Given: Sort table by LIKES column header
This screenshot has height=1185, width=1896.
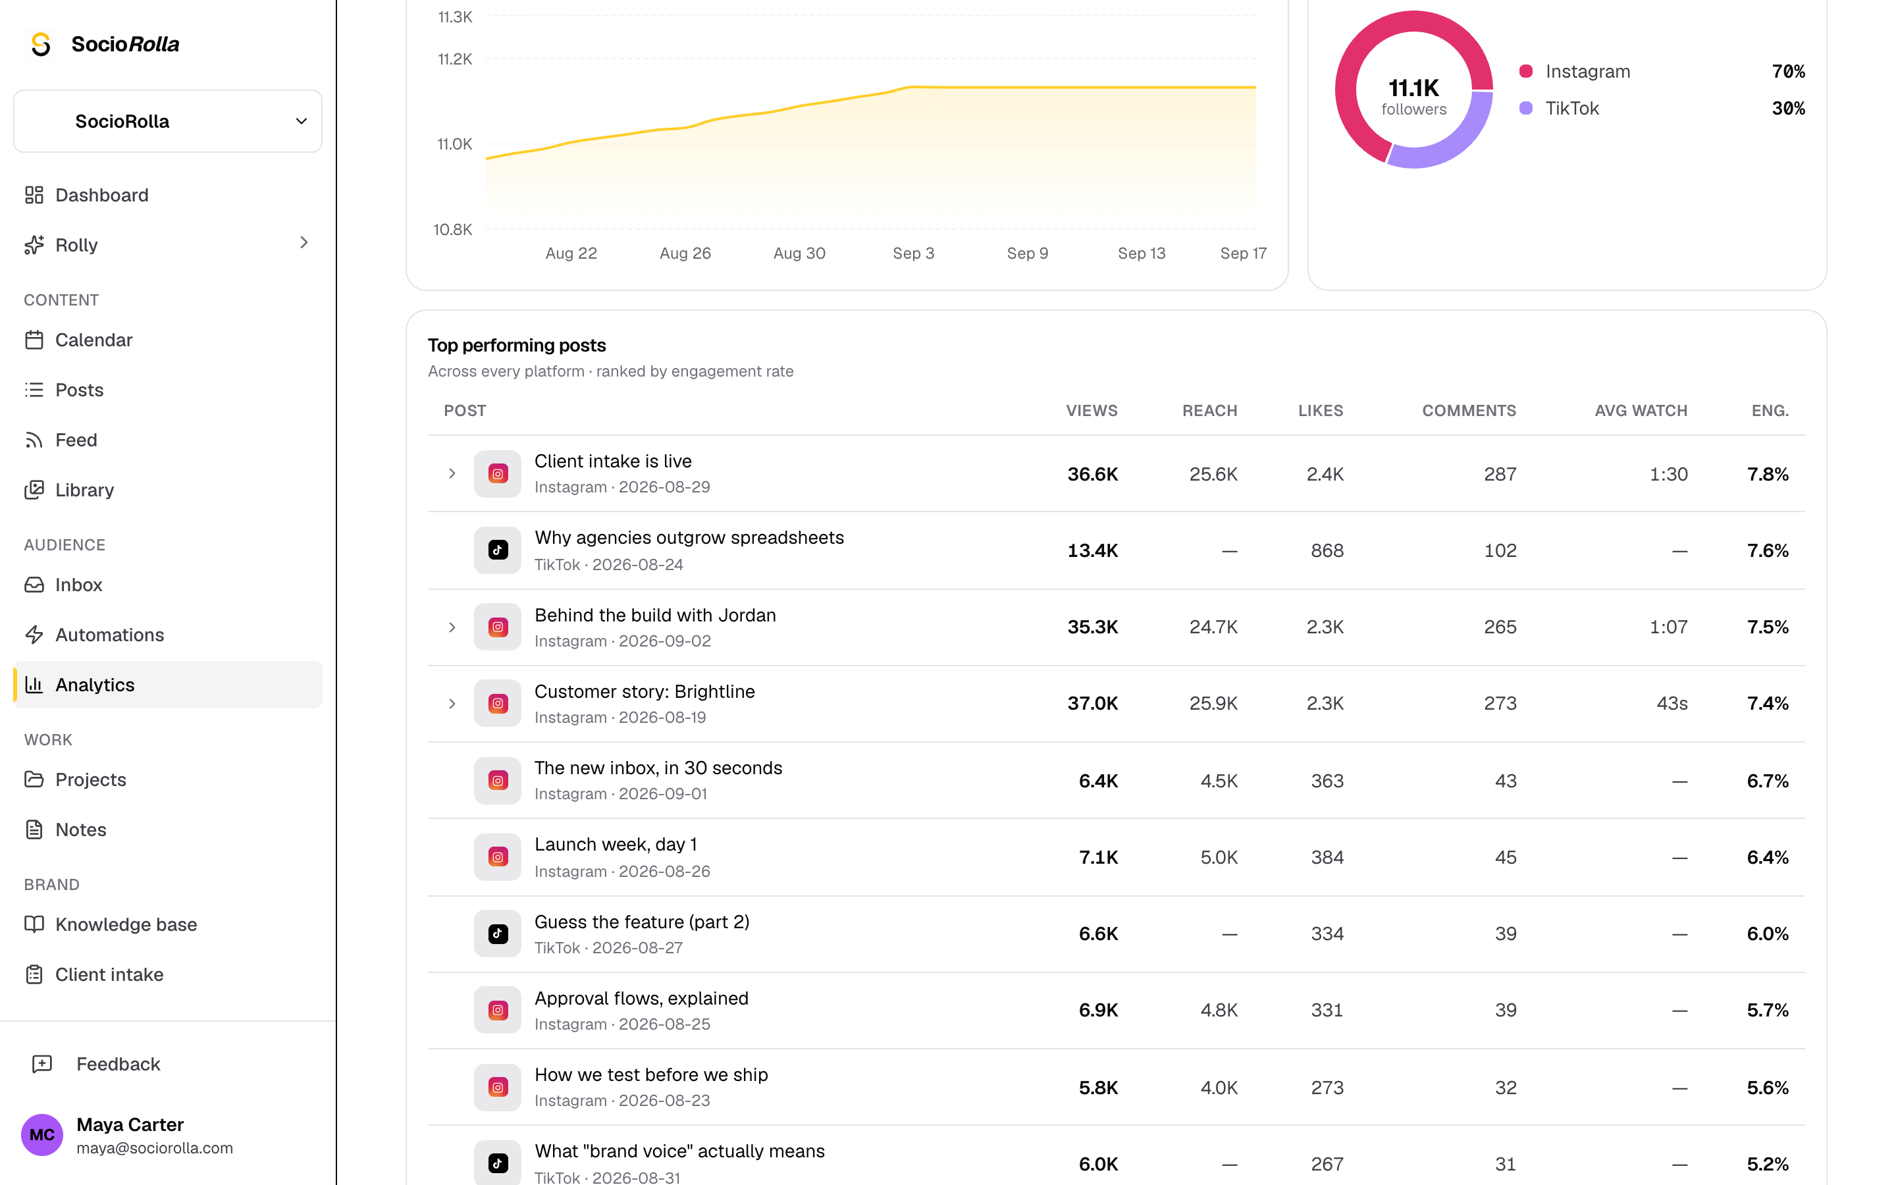Looking at the screenshot, I should coord(1320,411).
